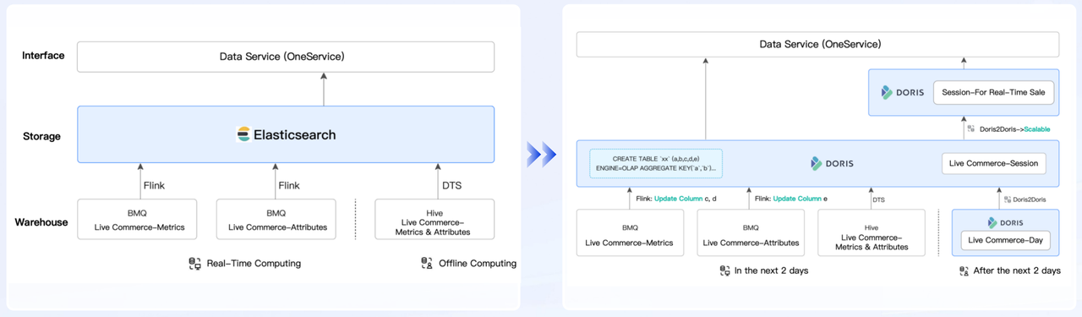1082x317 pixels.
Task: Select BMQ Live Commerce-Metrics box in Doris diagram
Action: (630, 232)
